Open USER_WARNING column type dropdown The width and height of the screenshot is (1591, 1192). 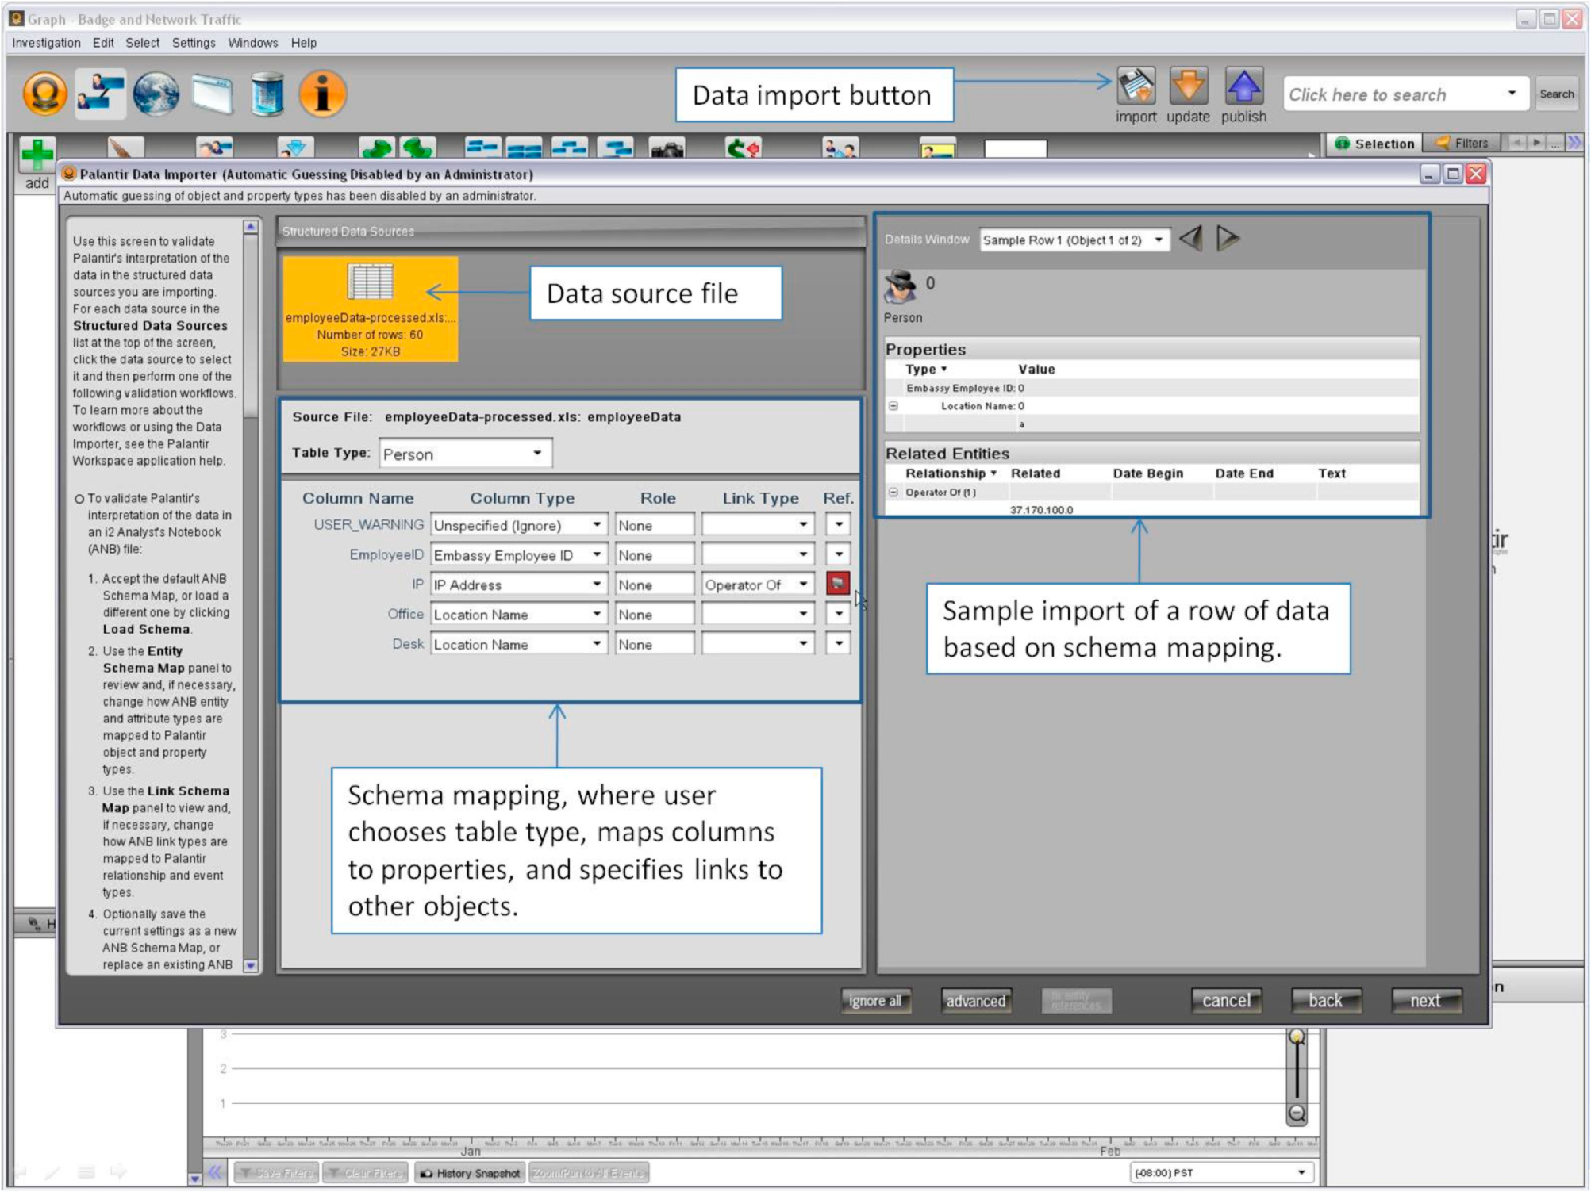519,525
